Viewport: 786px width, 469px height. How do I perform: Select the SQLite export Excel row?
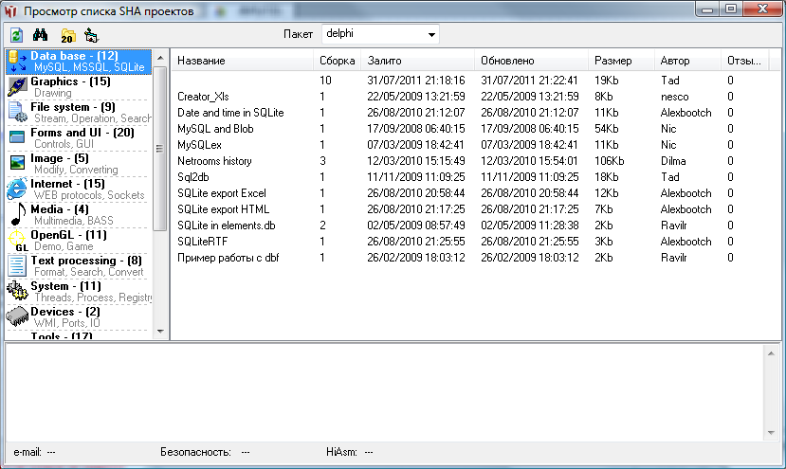pos(222,193)
